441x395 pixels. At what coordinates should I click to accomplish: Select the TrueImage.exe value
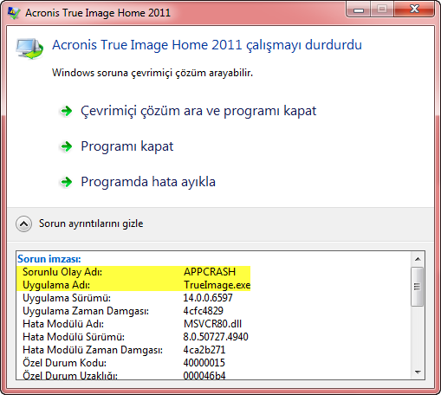(217, 285)
